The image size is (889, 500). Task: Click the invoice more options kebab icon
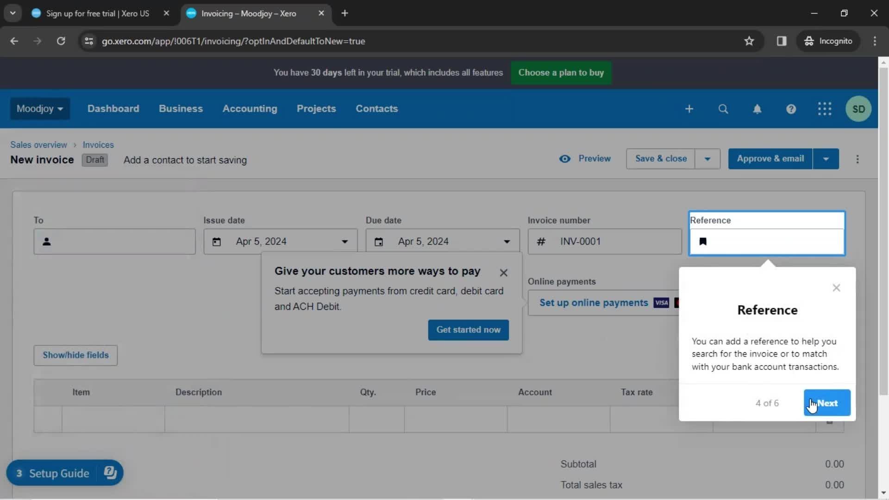tap(858, 159)
